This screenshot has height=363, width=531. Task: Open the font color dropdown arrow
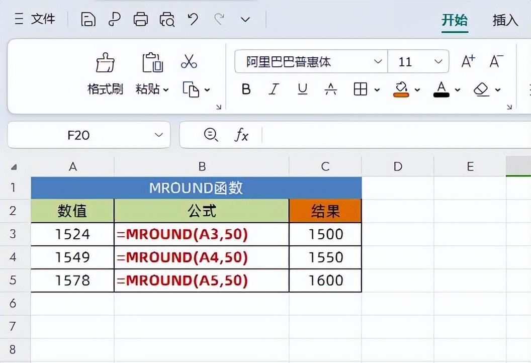tap(458, 89)
